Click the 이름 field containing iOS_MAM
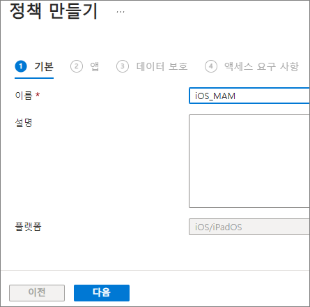 [x=249, y=96]
